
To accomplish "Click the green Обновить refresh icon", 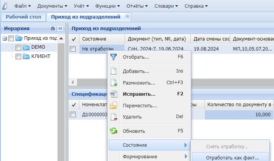I will pyautogui.click(x=113, y=131).
